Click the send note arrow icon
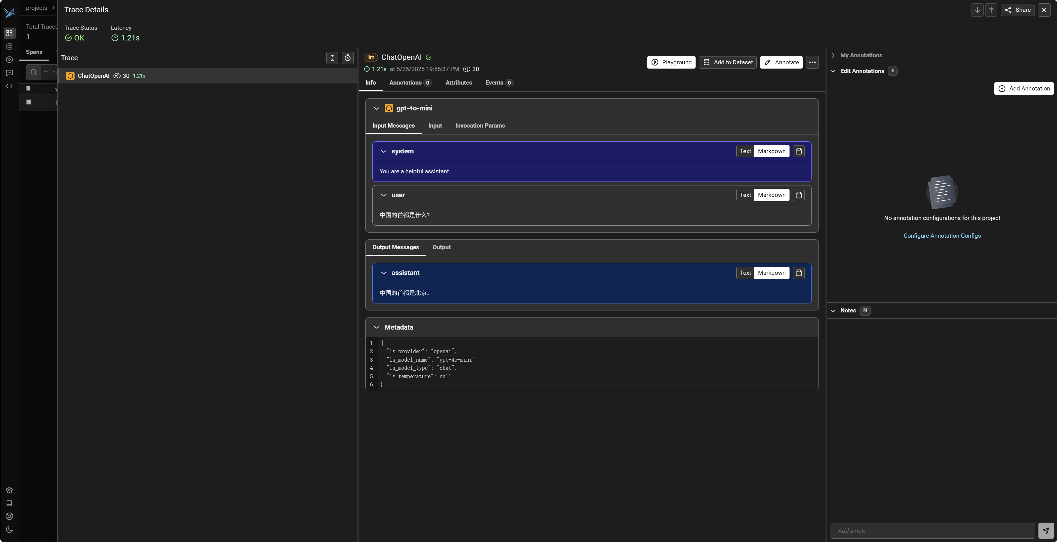 click(x=1045, y=530)
